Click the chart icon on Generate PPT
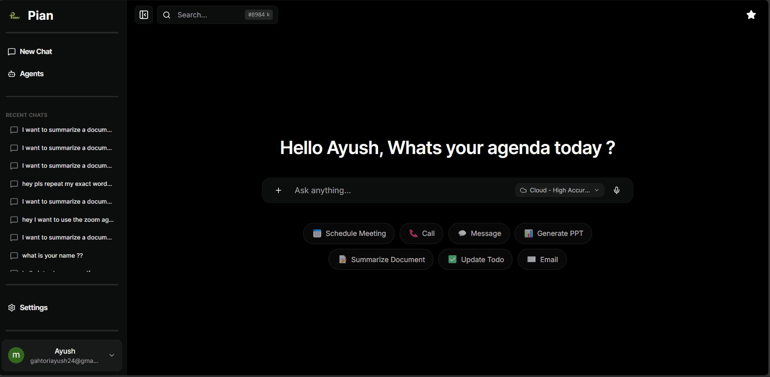The height and width of the screenshot is (377, 770). tap(529, 233)
